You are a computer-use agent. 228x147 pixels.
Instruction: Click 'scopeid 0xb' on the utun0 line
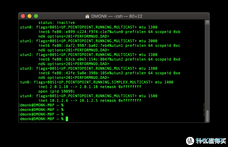coord(168,32)
